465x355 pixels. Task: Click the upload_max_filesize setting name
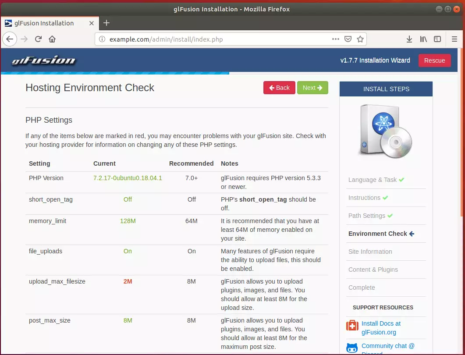click(x=57, y=281)
